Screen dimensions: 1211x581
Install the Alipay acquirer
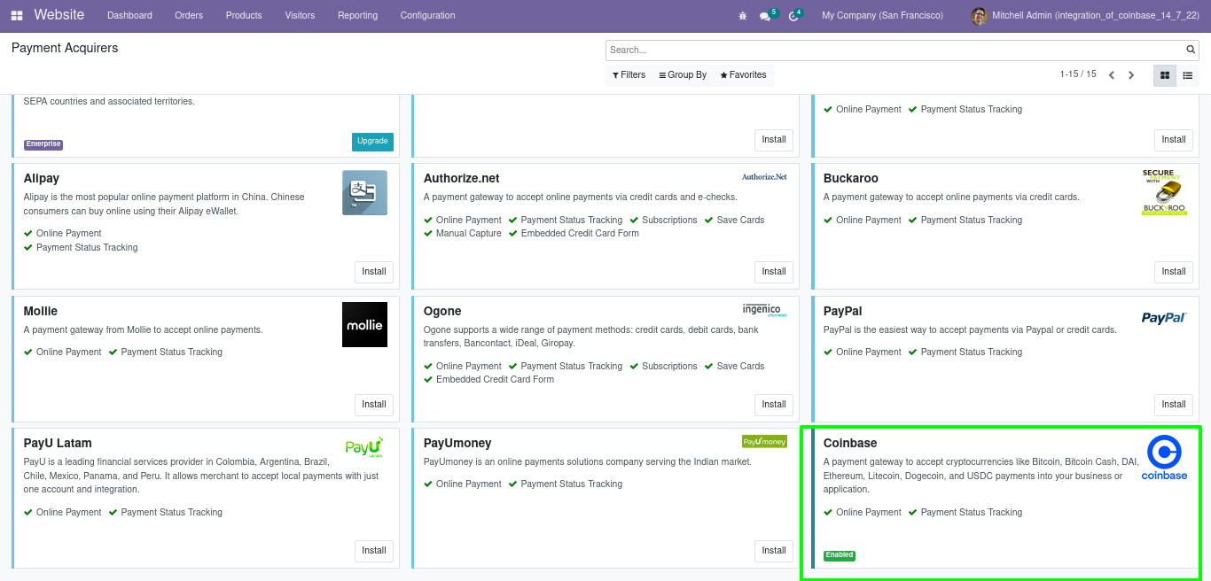[x=374, y=272]
